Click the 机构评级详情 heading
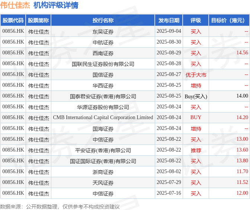 pos(56,5)
